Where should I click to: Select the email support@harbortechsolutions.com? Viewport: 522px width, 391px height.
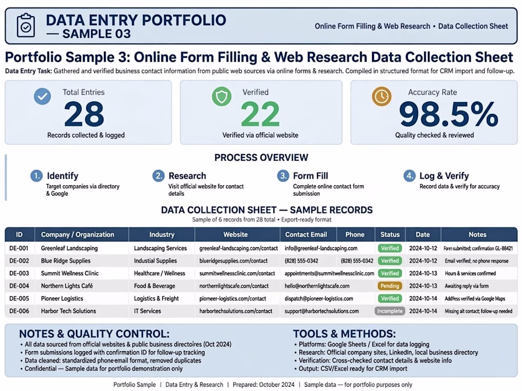click(x=322, y=311)
